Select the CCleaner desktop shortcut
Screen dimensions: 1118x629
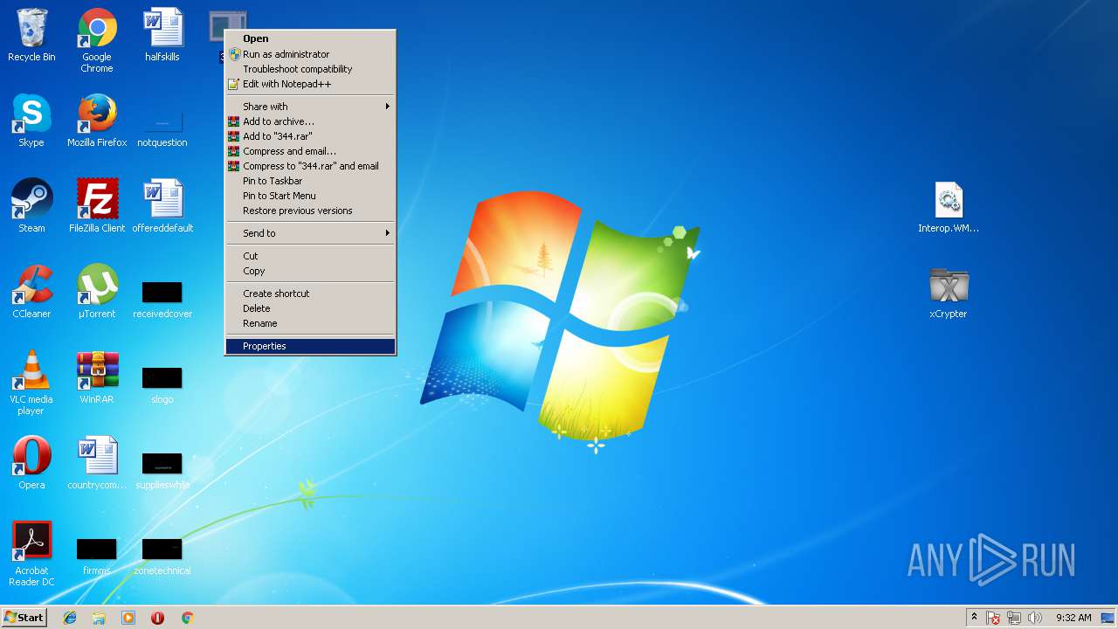(x=31, y=293)
